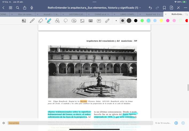Select the Lasso tool
This screenshot has width=189, height=131.
[x=66, y=21]
